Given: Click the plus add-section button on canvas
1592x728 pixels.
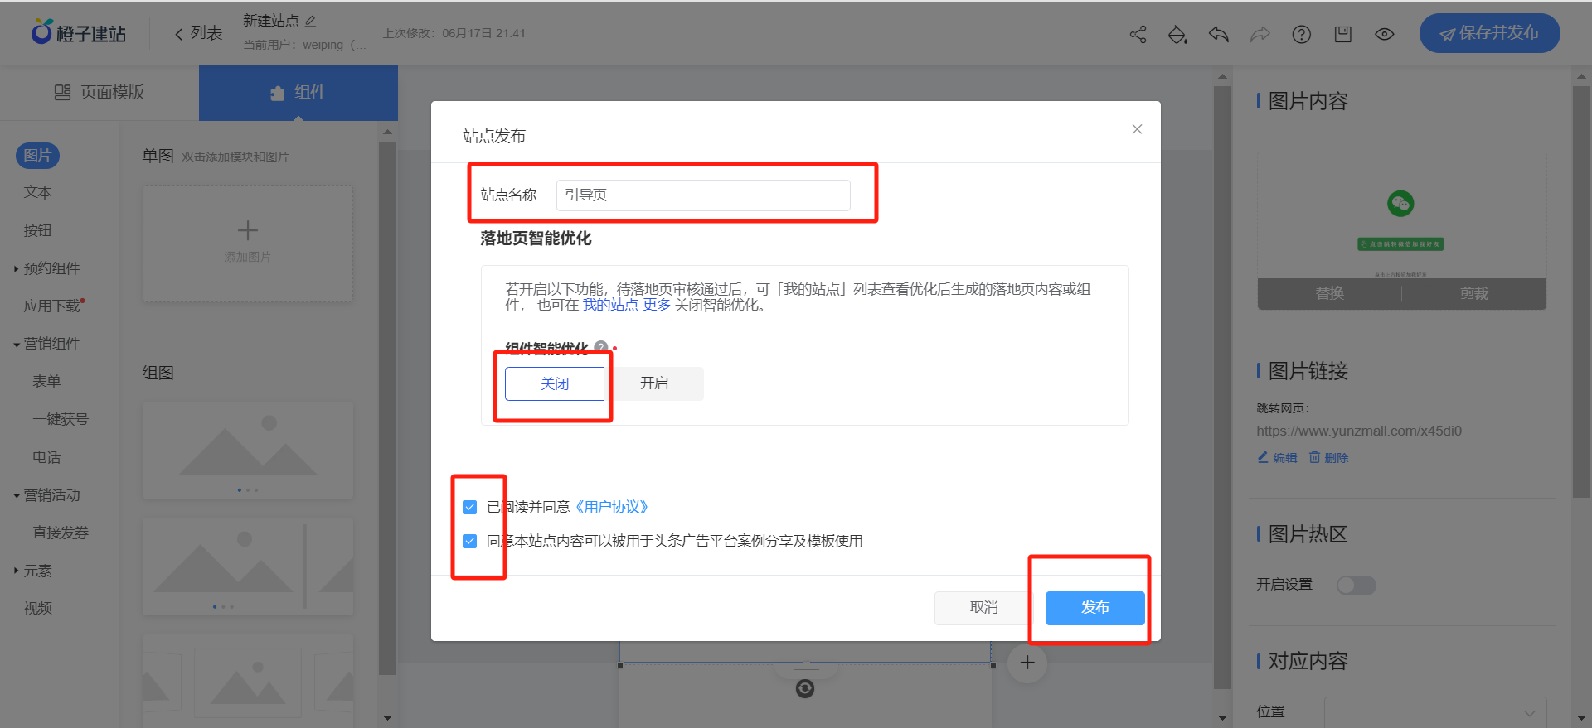Looking at the screenshot, I should click(x=1027, y=663).
